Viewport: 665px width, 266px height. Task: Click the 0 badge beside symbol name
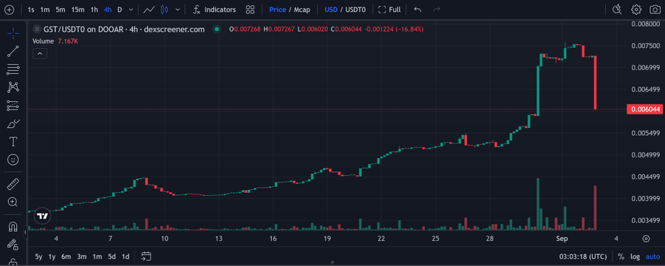[37, 30]
